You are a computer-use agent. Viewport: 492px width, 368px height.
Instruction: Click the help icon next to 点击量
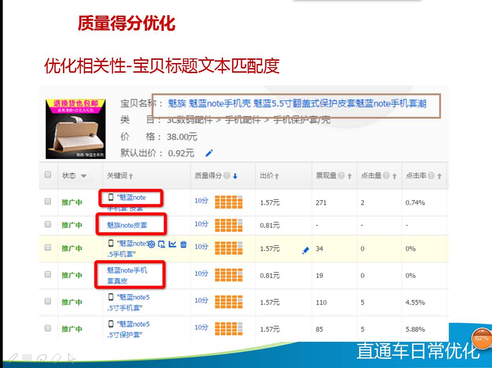(x=386, y=176)
